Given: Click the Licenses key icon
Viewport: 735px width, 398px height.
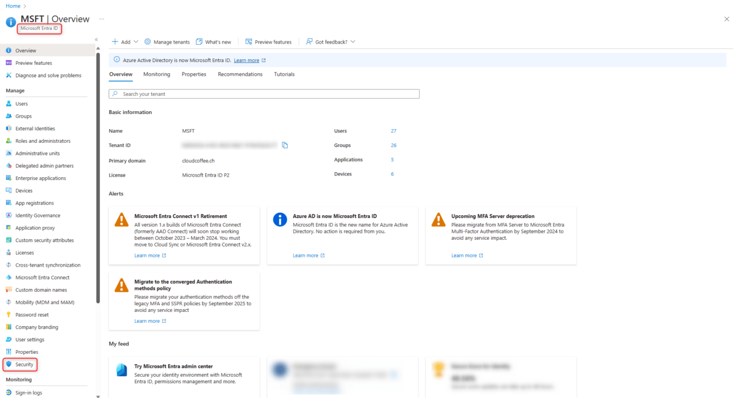Looking at the screenshot, I should click(x=9, y=253).
